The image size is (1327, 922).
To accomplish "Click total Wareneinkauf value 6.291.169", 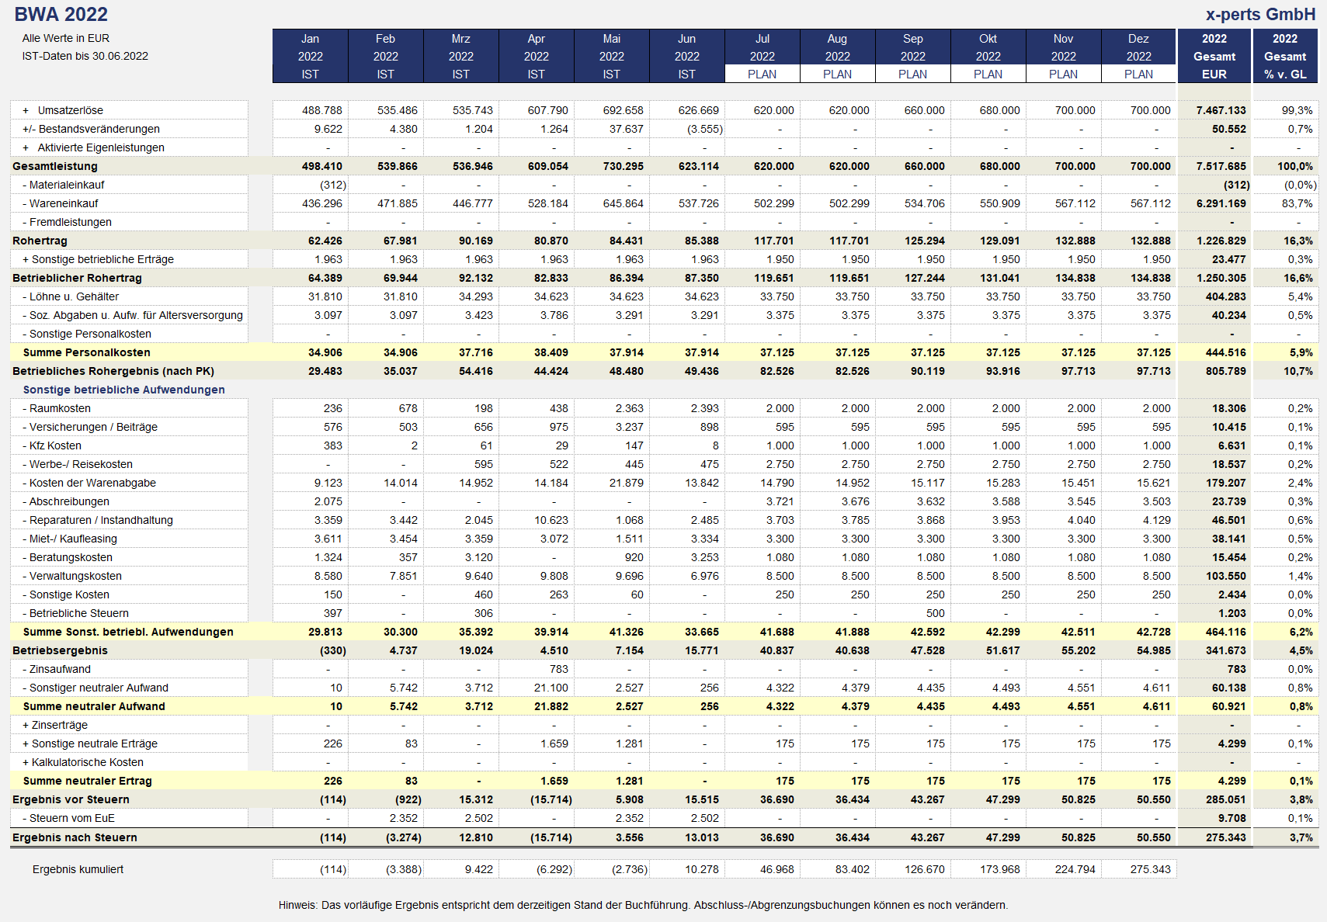I will pos(1221,203).
